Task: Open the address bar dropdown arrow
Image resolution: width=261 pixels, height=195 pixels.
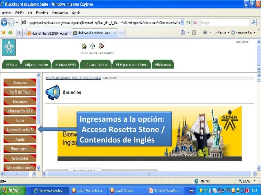Action: point(182,22)
